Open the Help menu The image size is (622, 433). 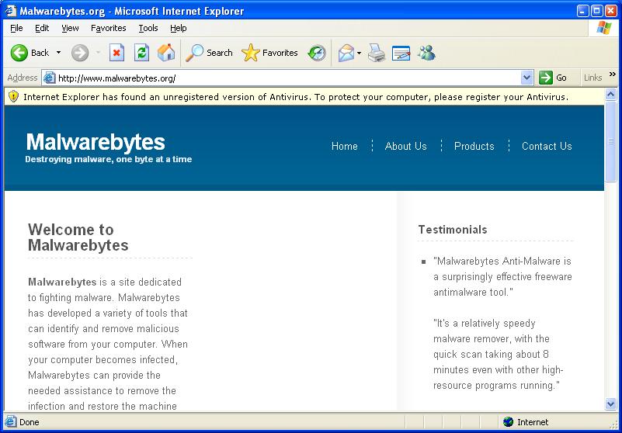coord(178,28)
